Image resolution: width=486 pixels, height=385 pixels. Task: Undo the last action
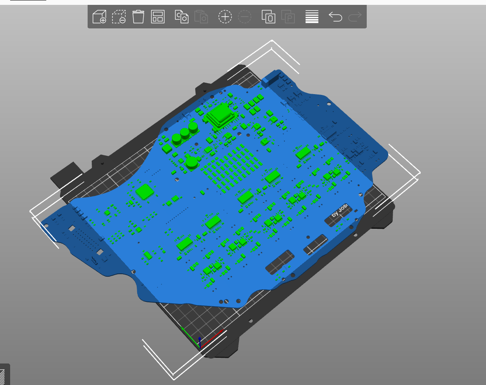(x=335, y=17)
